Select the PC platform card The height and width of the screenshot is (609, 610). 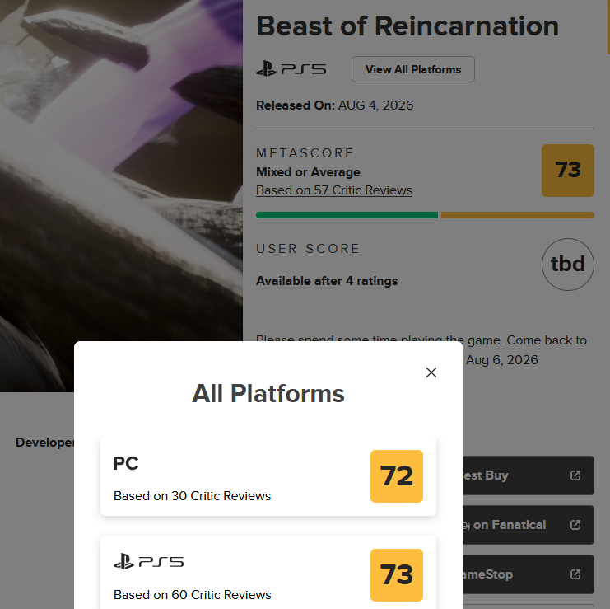(268, 476)
